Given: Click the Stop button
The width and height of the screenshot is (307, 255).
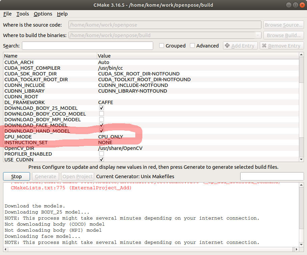Looking at the screenshot, I should click(16, 176).
